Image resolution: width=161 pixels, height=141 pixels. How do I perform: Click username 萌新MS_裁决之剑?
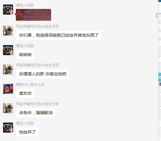(30, 85)
